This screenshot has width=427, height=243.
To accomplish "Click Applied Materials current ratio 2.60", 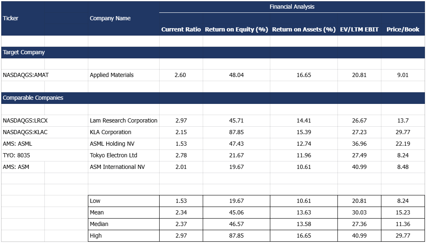I will (181, 75).
